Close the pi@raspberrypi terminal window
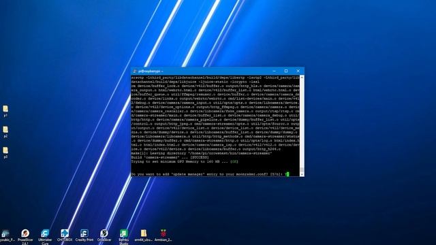 (298, 71)
